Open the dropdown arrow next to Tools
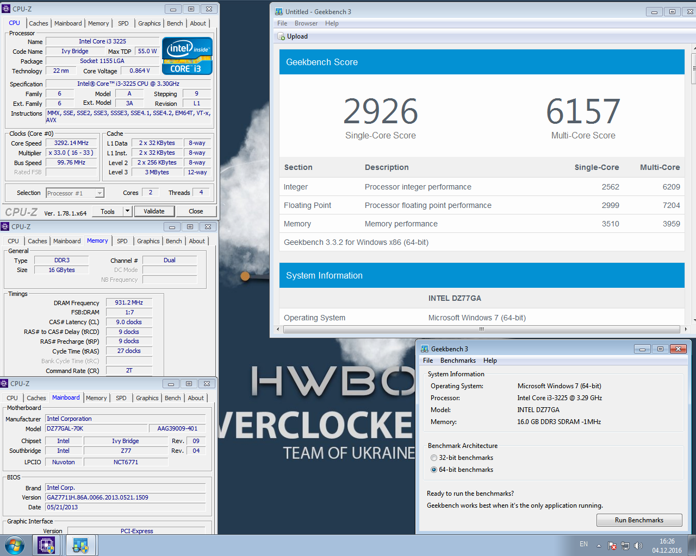The image size is (696, 556). 127,211
